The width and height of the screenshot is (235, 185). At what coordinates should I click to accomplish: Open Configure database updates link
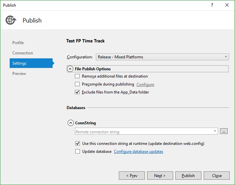tap(138, 152)
